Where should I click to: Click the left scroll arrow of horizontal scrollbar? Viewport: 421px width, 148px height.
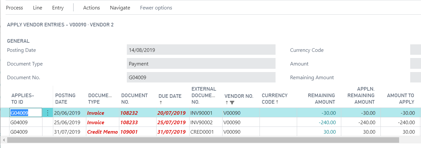click(4, 140)
